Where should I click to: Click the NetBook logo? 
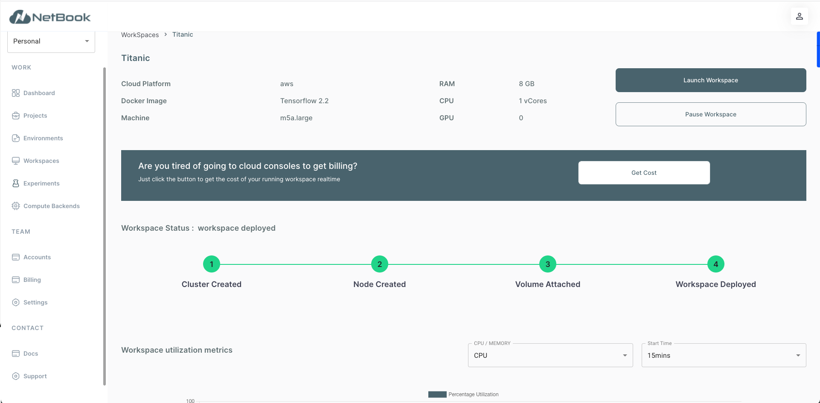tap(50, 17)
